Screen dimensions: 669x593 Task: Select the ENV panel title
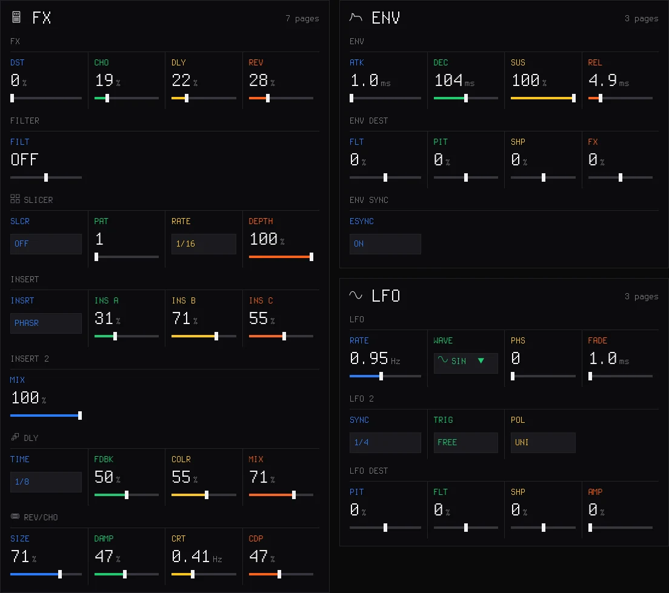coord(385,18)
